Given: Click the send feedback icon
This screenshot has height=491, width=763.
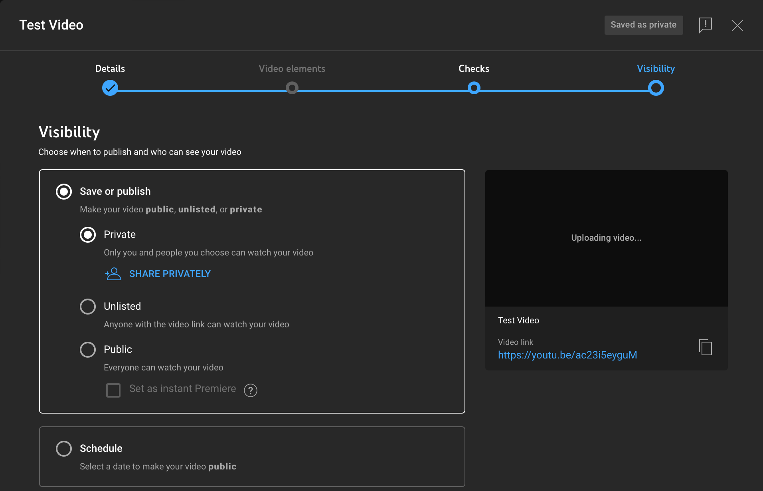Looking at the screenshot, I should click(705, 25).
